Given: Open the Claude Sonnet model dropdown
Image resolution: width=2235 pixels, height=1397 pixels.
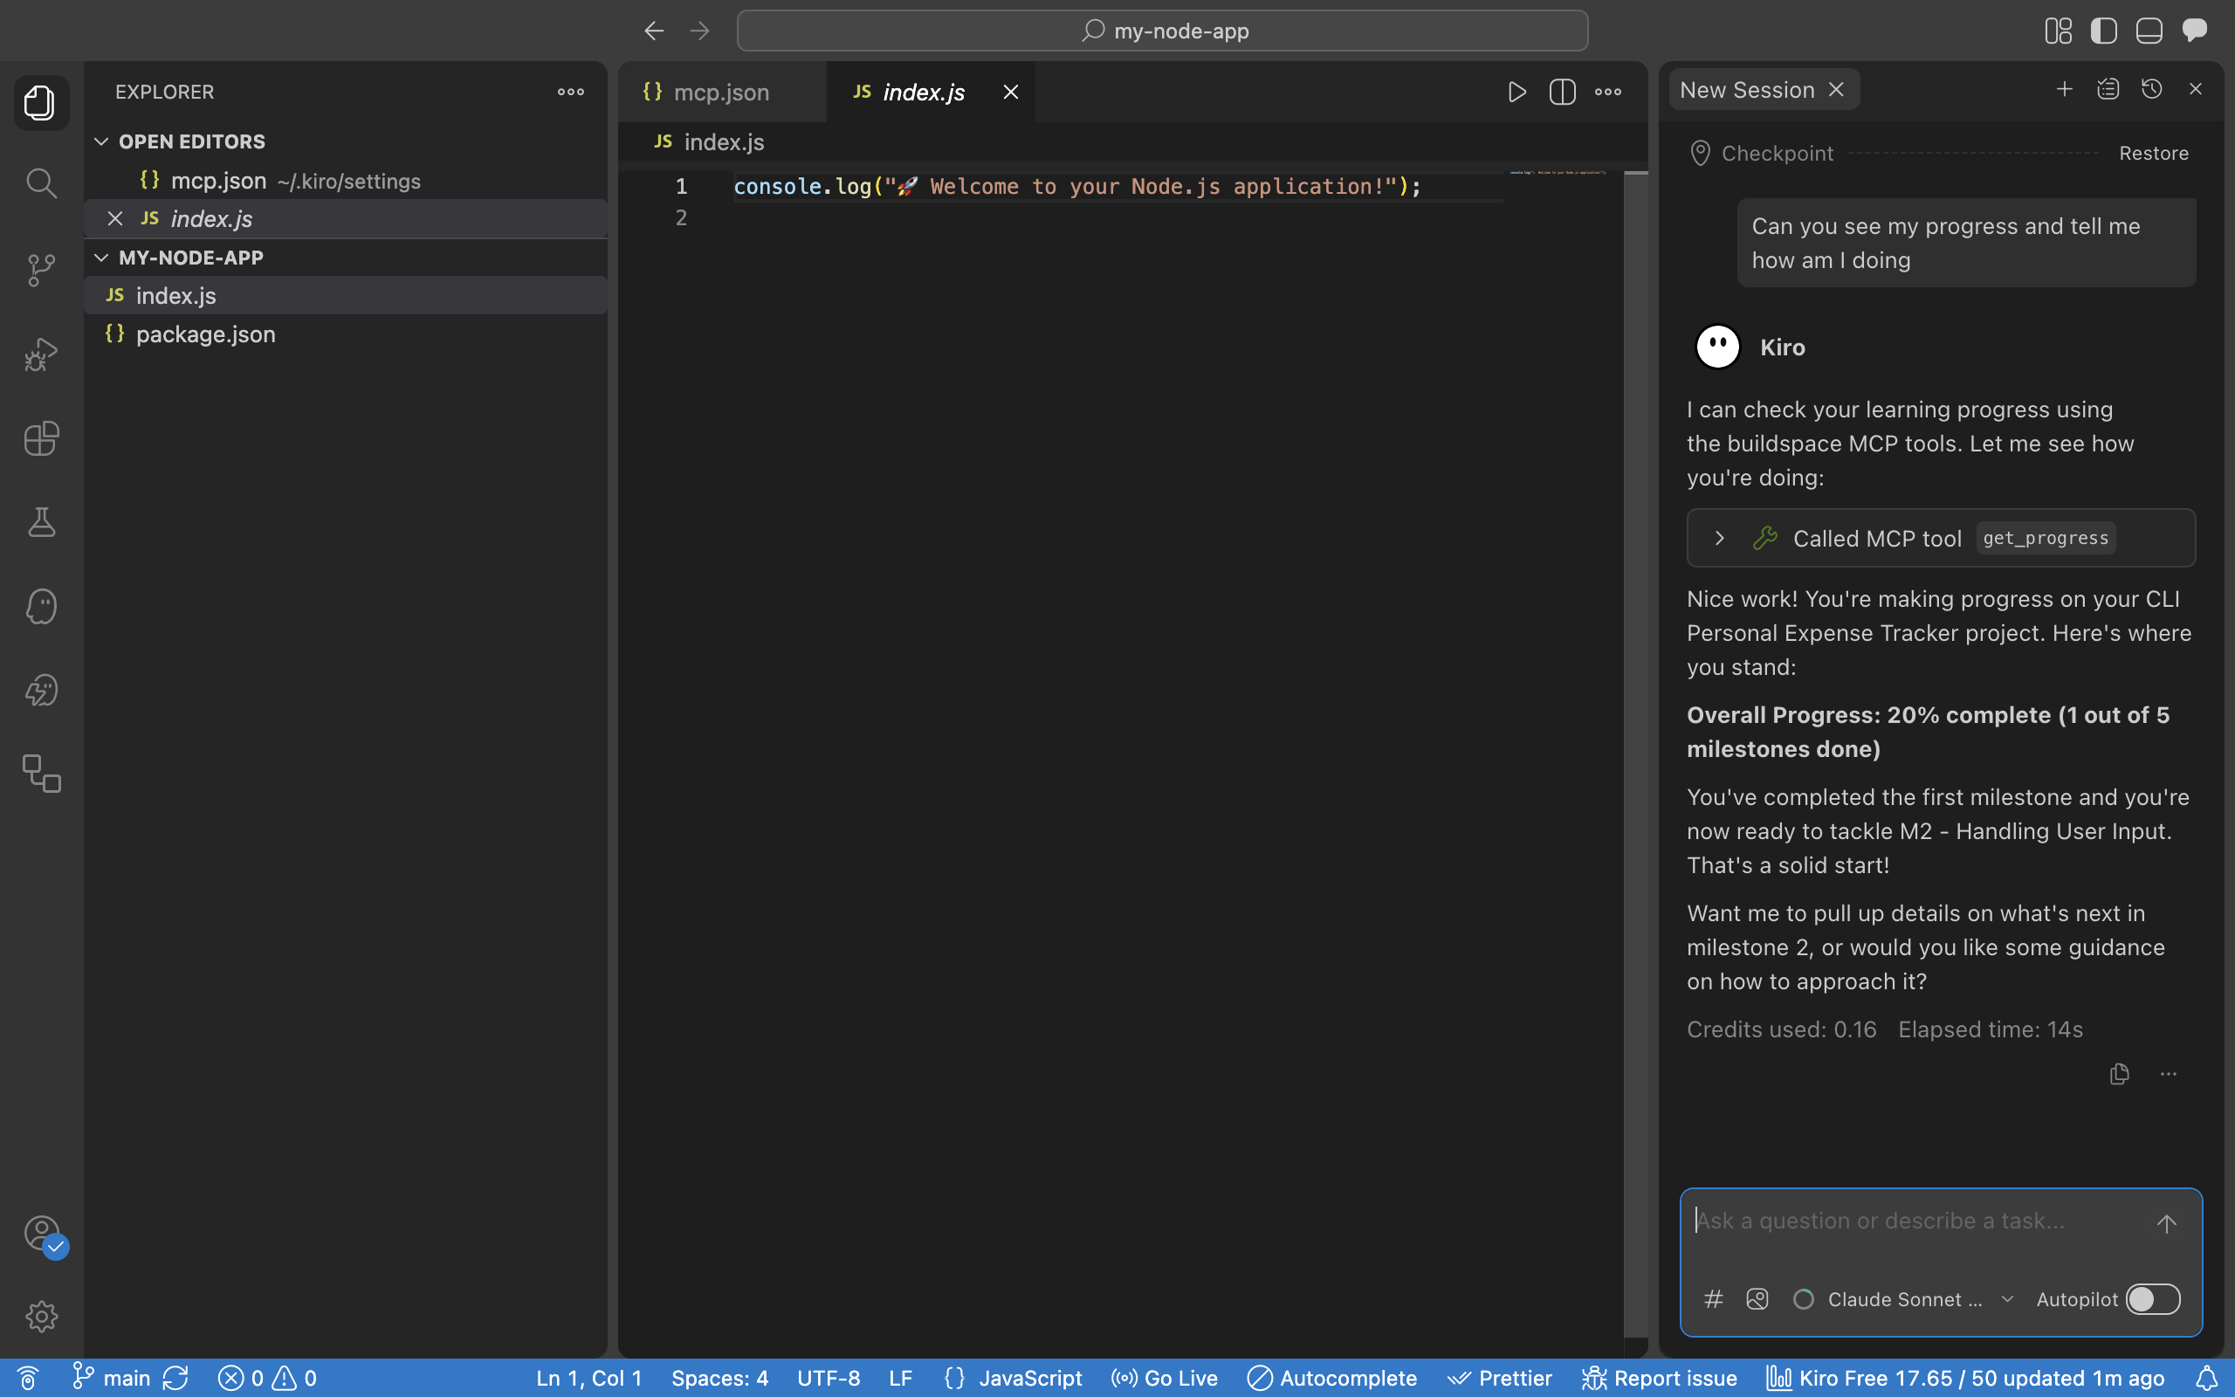Looking at the screenshot, I should [1904, 1299].
